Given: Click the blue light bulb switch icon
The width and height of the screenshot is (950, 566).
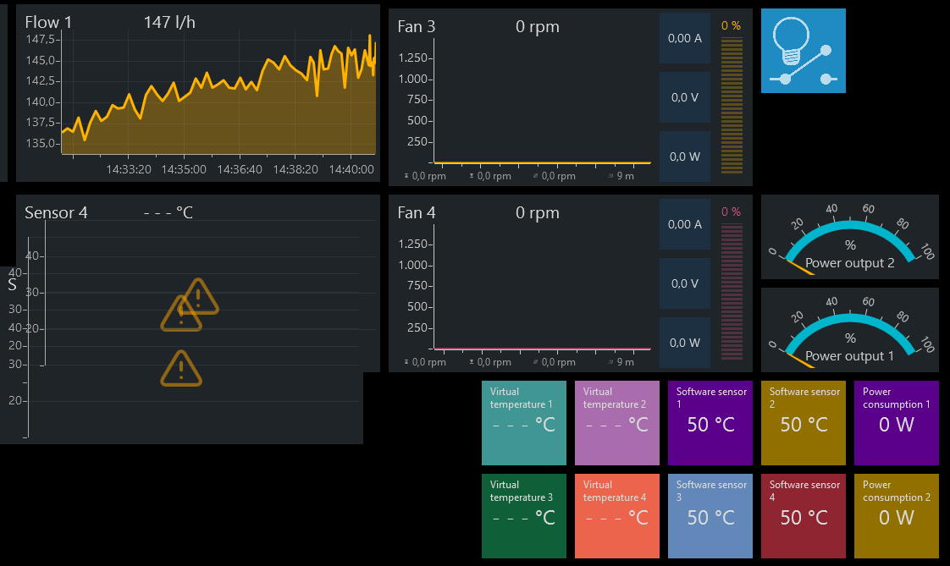Looking at the screenshot, I should pyautogui.click(x=803, y=51).
